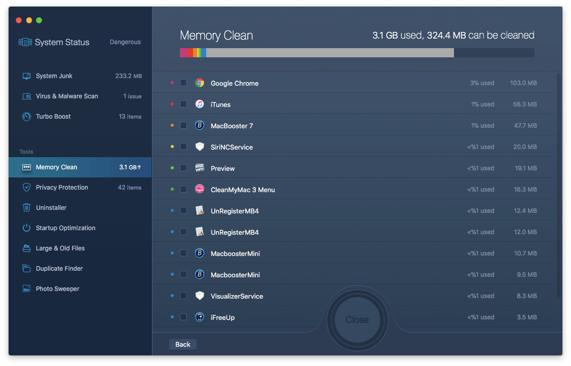Open Photo Sweeper tool

click(x=80, y=289)
